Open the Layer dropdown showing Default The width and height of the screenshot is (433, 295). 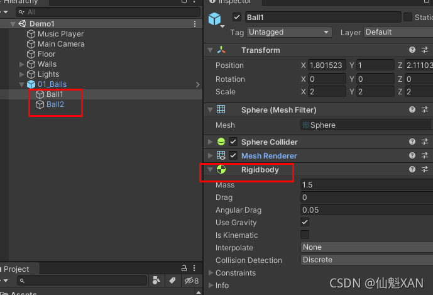tap(398, 32)
